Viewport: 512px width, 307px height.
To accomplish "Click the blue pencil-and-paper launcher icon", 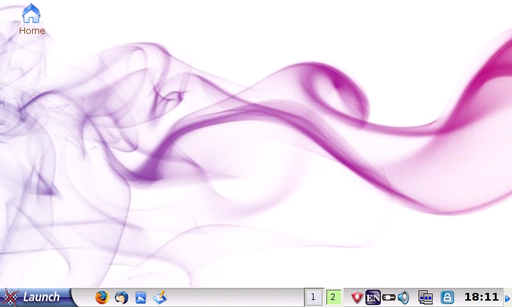I will [160, 297].
